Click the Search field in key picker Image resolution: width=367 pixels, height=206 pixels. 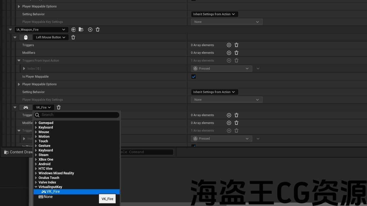coord(79,115)
